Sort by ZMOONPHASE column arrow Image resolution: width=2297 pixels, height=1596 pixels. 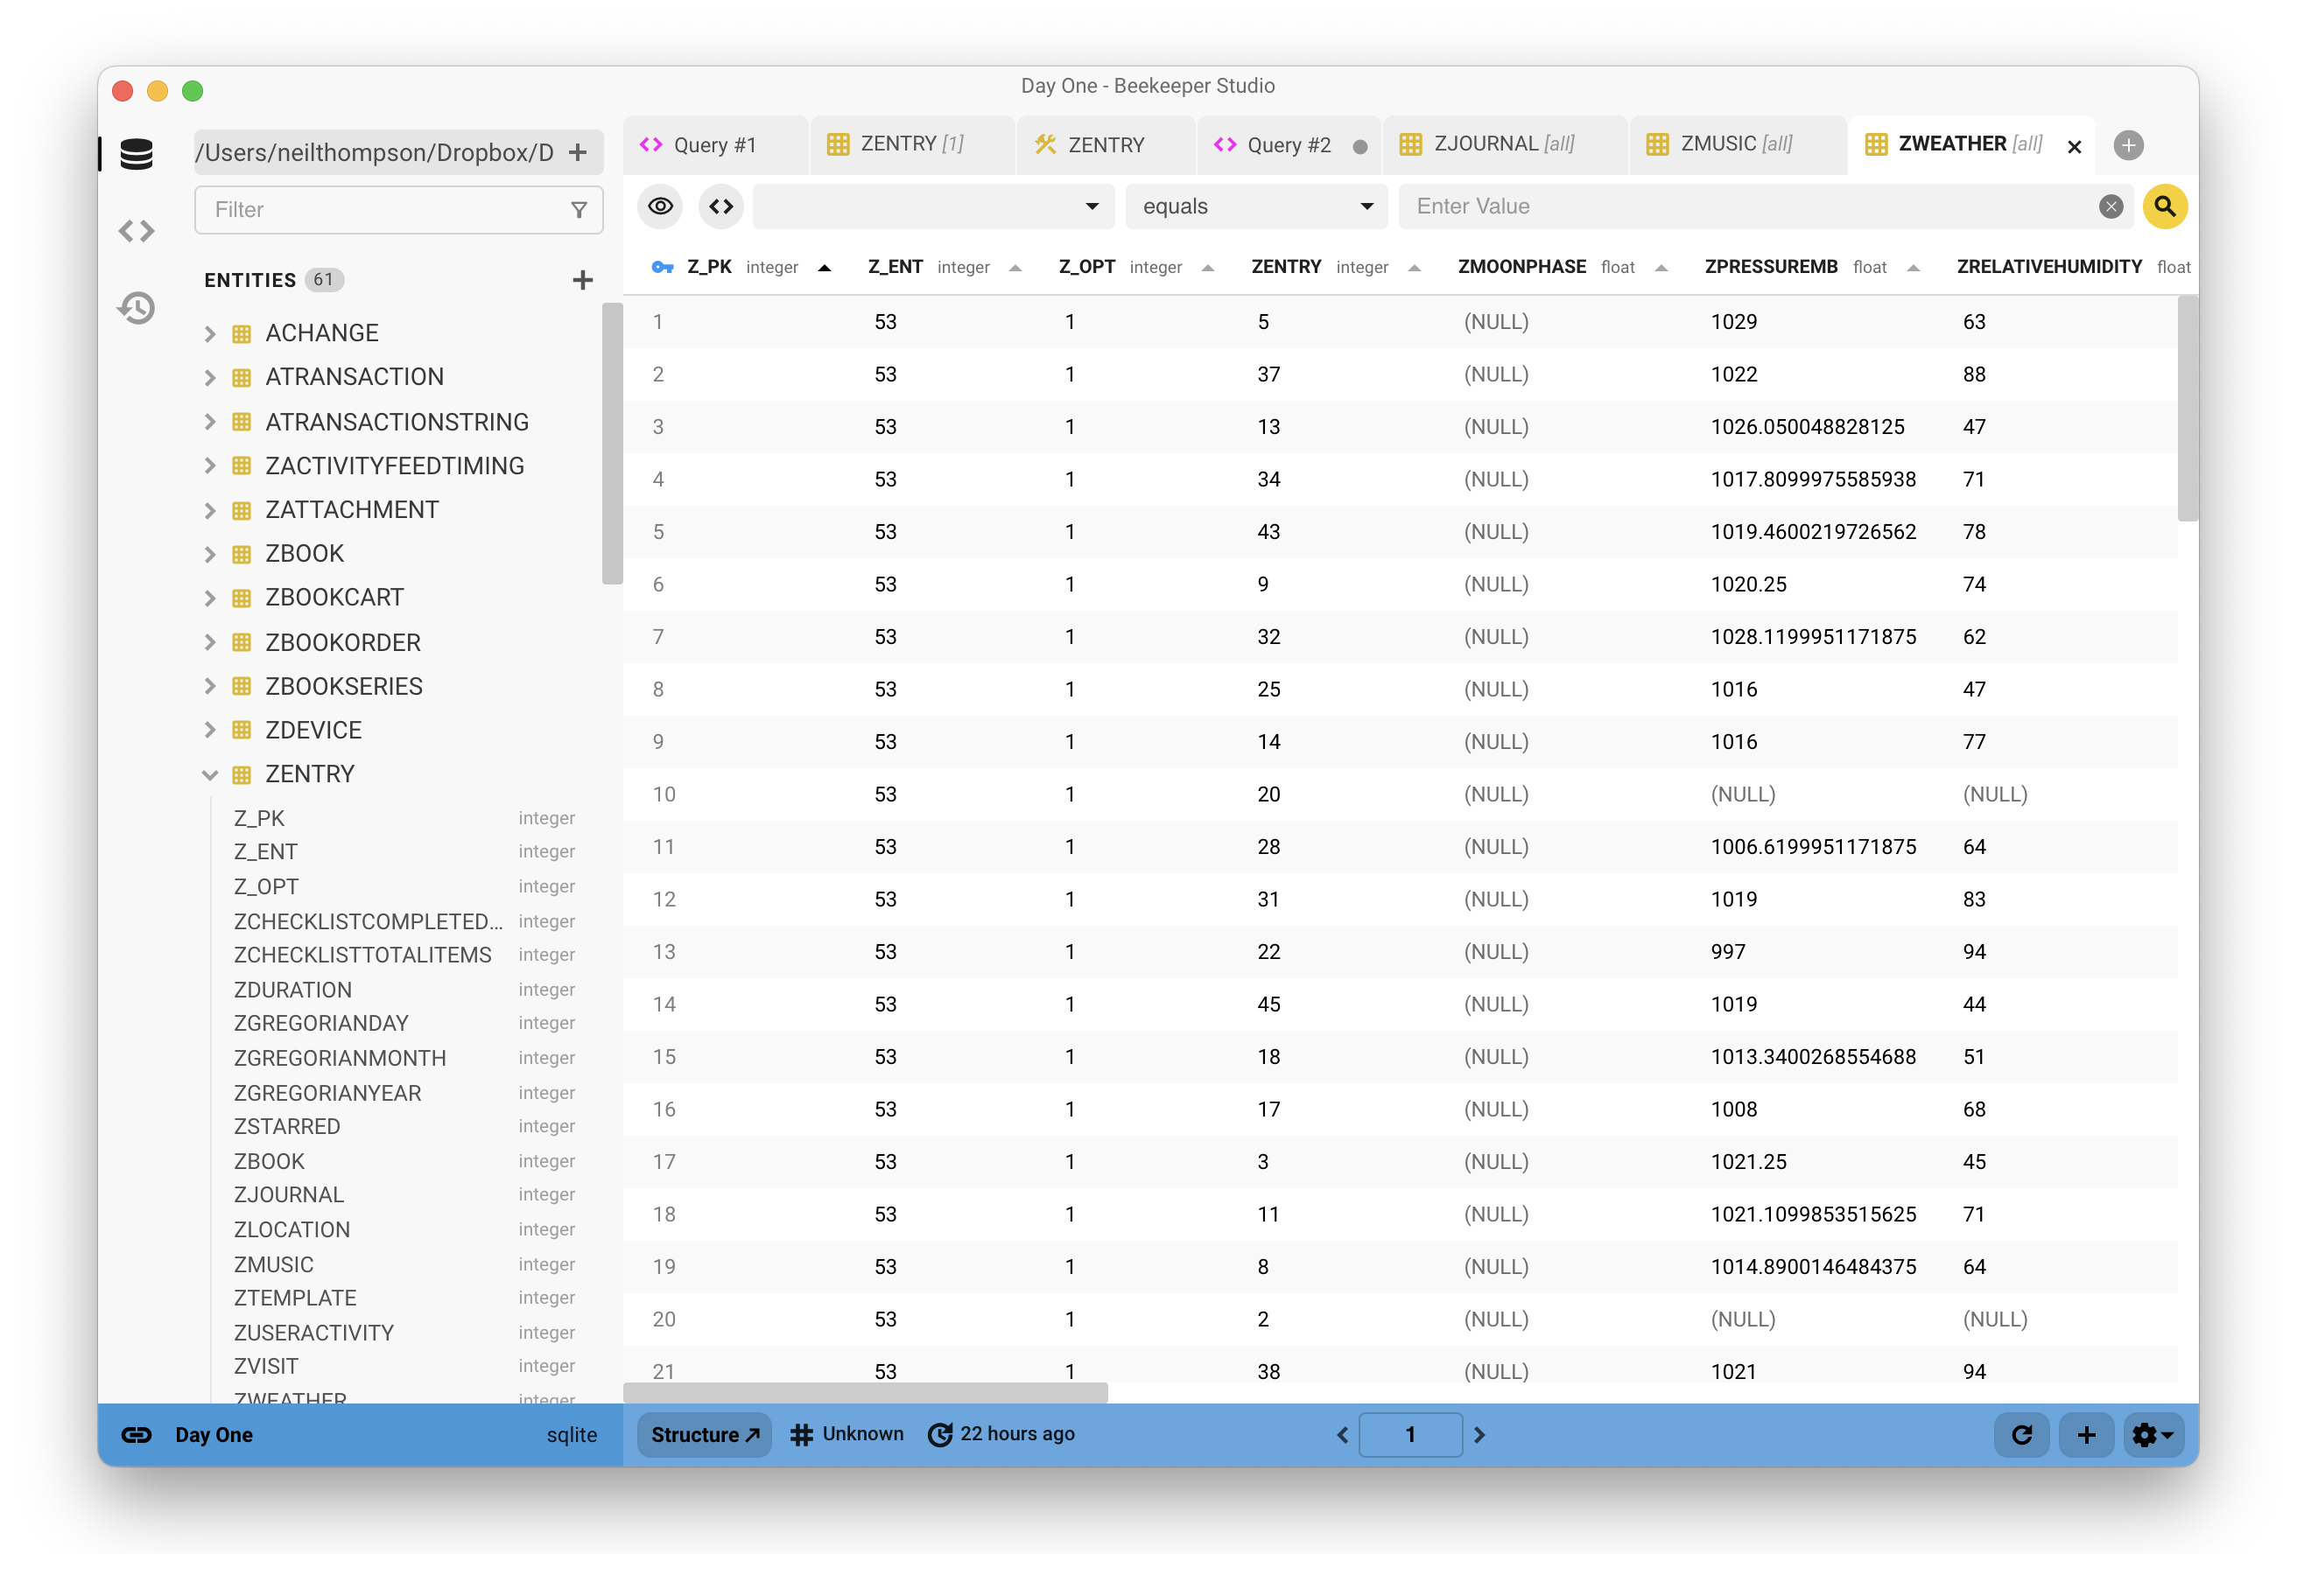coord(1661,268)
